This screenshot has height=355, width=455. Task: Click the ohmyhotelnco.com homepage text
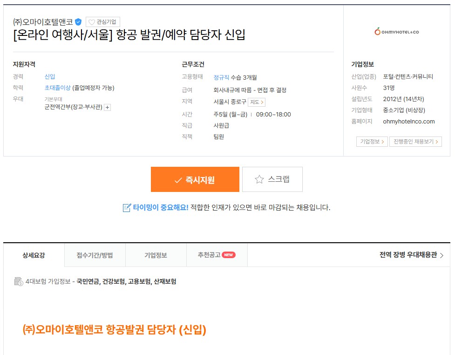click(x=409, y=122)
